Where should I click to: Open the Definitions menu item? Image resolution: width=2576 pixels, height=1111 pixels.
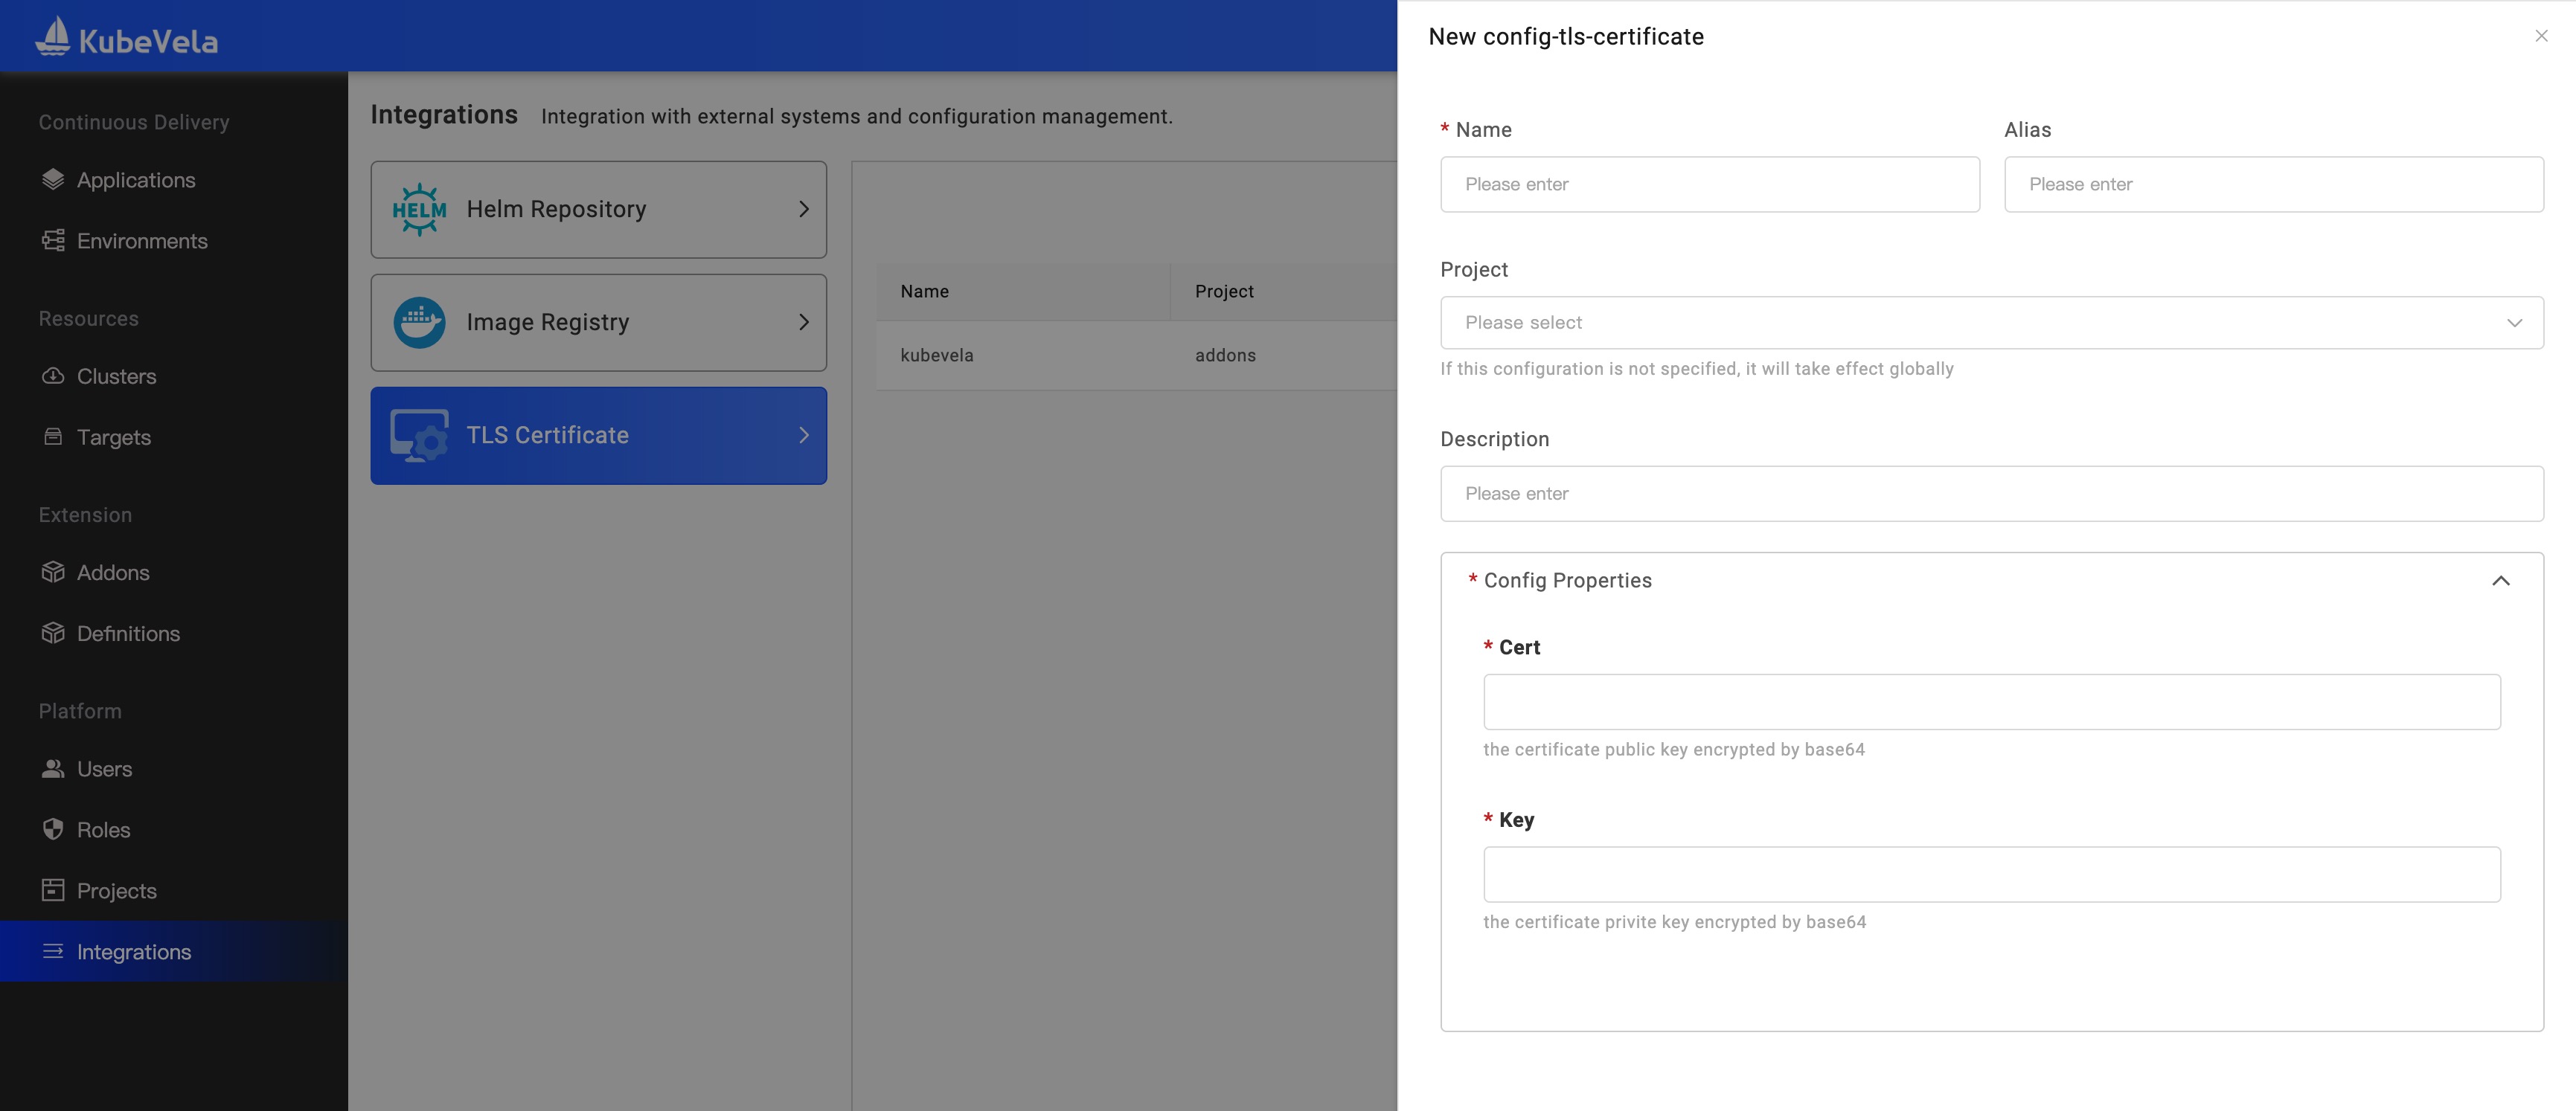(x=128, y=634)
